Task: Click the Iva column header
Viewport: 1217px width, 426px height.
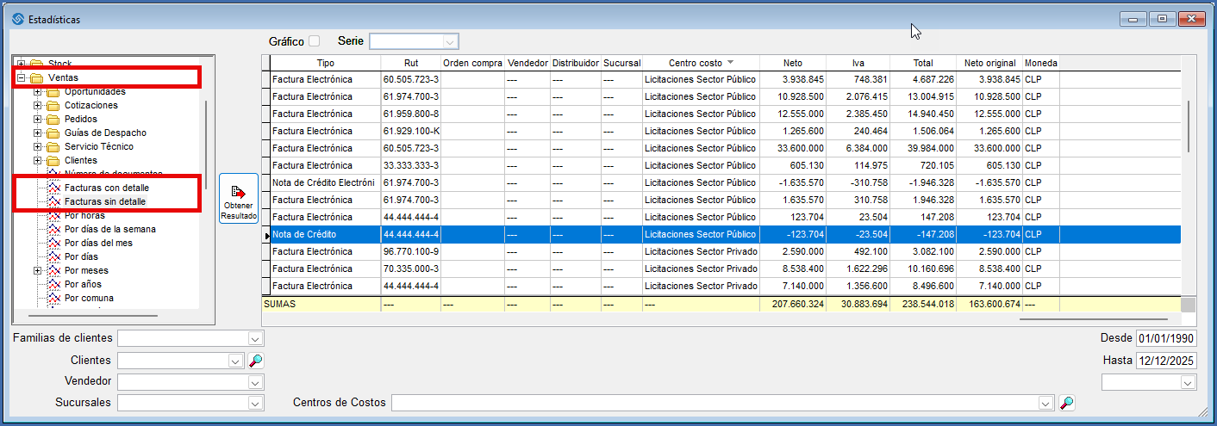Action: pos(858,63)
